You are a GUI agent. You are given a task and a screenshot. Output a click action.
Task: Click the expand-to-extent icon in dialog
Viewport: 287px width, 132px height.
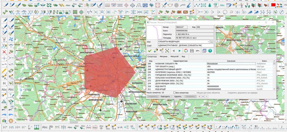(167, 50)
